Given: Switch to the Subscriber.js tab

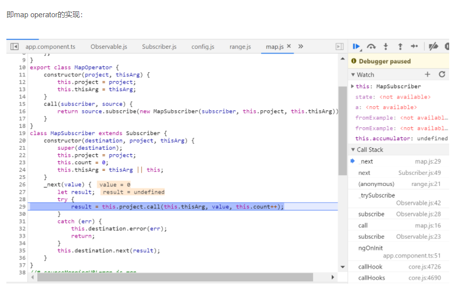Looking at the screenshot, I should [x=159, y=46].
